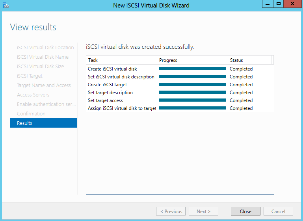The width and height of the screenshot is (303, 221).
Task: Click the Next button
Action: click(x=203, y=211)
